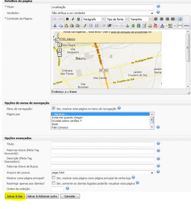This screenshot has width=191, height=209.
Task: Expand the Vendedor dropdown
Action: point(102,13)
